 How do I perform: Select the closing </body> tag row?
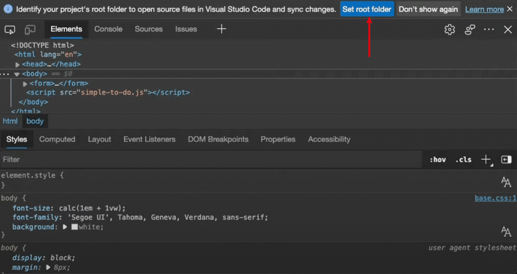point(33,102)
